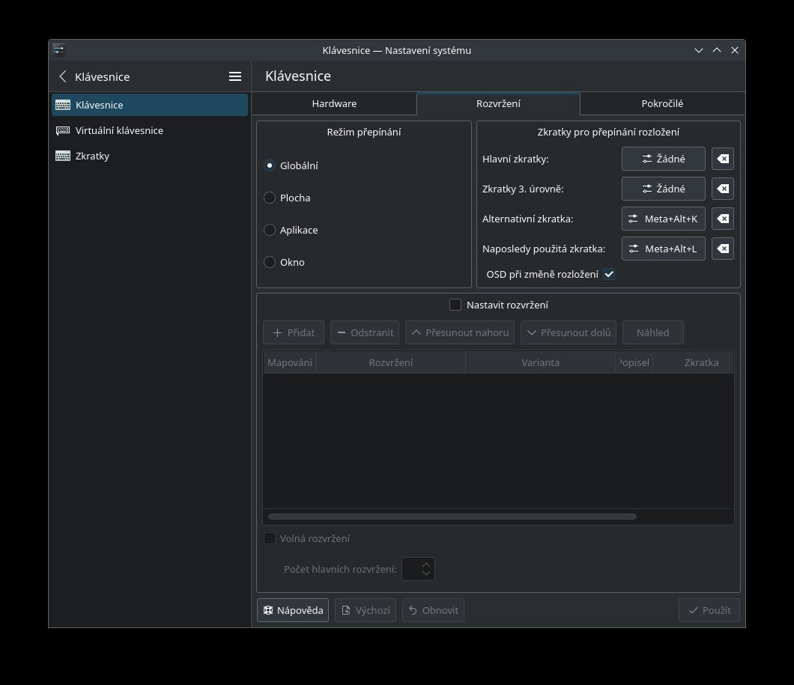This screenshot has height=685, width=794.
Task: Click the Rozvržení column header
Action: pyautogui.click(x=390, y=362)
